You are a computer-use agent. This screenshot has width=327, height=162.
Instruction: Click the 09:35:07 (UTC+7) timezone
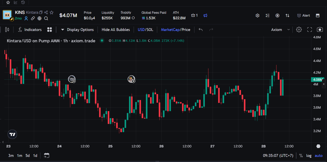click(278, 156)
